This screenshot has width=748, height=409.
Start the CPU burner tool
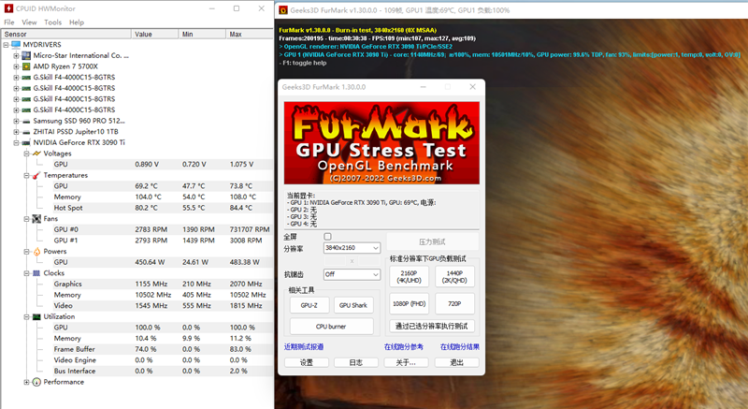point(331,327)
